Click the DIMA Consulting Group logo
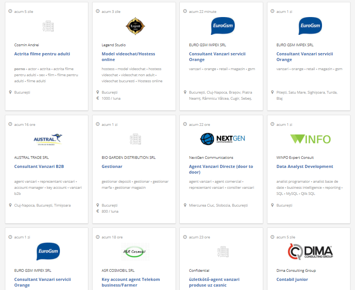Image resolution: width=355 pixels, height=290 pixels. [x=310, y=252]
